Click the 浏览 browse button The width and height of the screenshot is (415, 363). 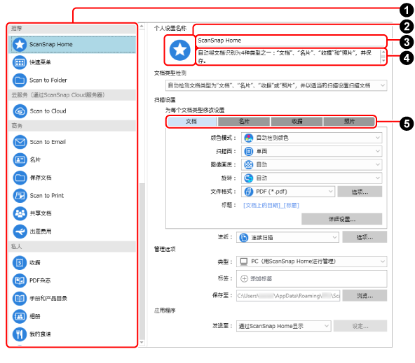[365, 296]
